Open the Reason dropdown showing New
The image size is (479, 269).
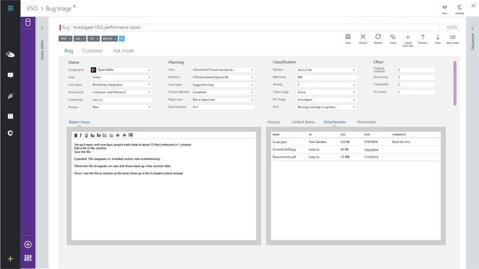[x=121, y=107]
